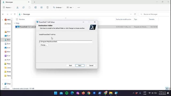Add a new Explorer tab
Screen dimensions: 171x96
[34, 2]
